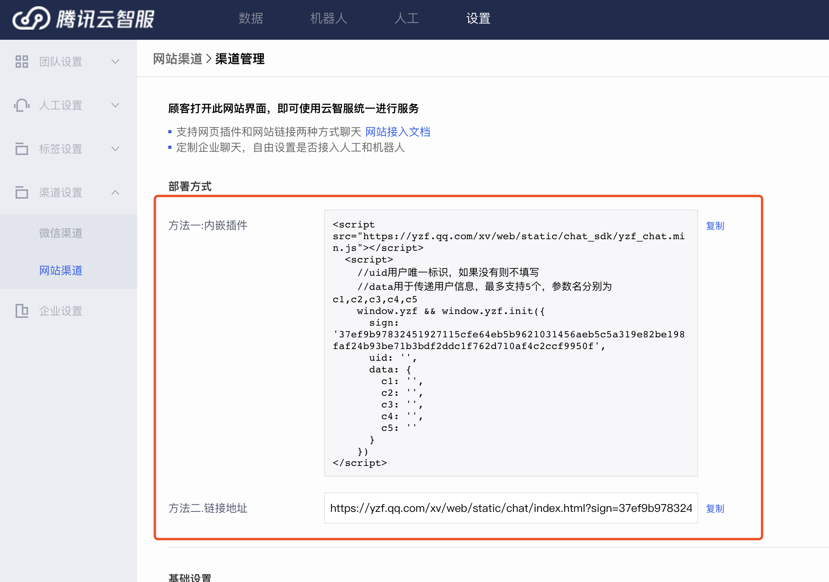
Task: Select the 设置 top tab
Action: click(478, 18)
